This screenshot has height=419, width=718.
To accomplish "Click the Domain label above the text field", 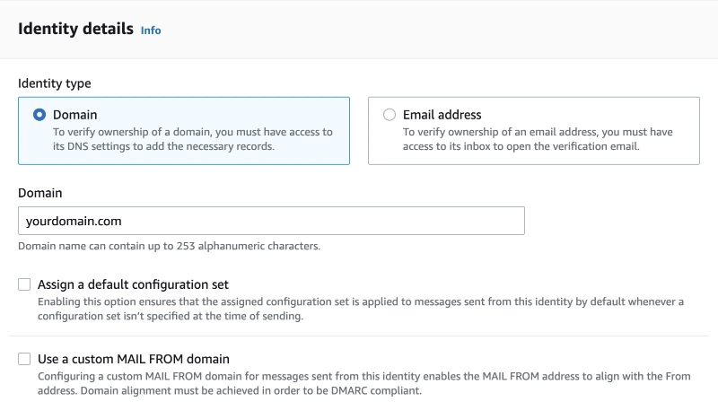I will click(x=39, y=193).
